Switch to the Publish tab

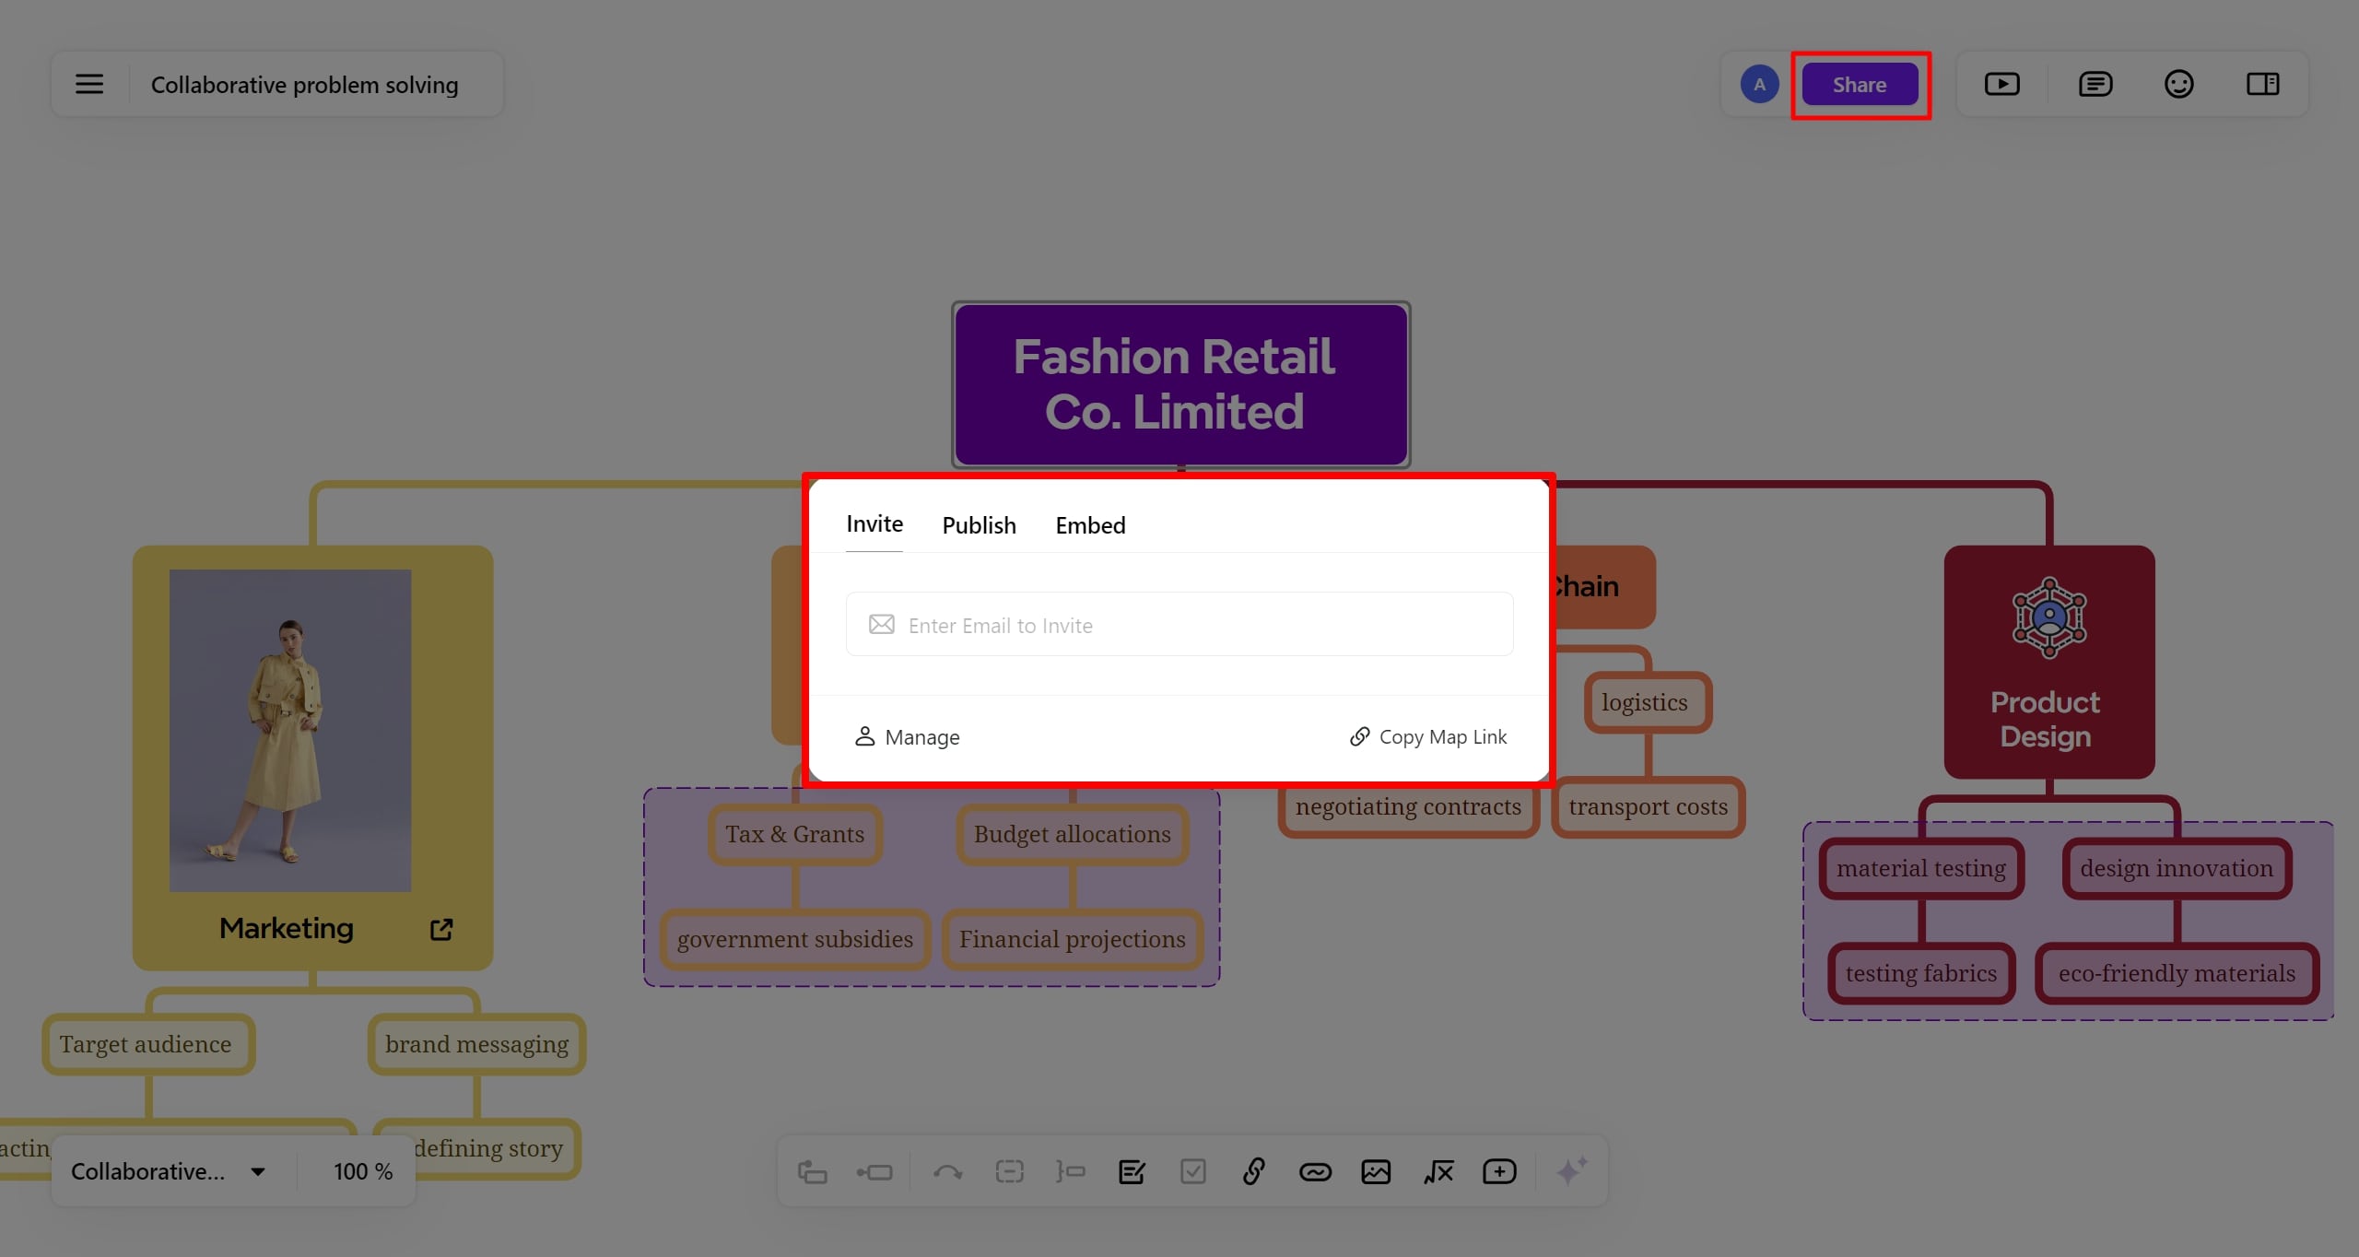tap(979, 525)
